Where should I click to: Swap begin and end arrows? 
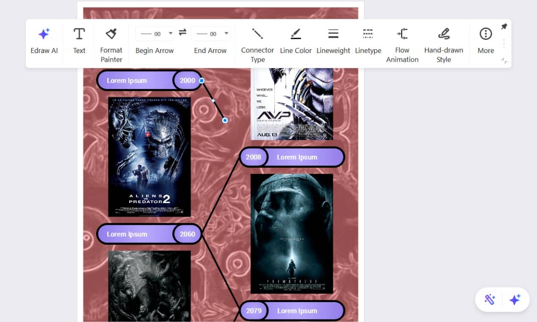tap(183, 33)
